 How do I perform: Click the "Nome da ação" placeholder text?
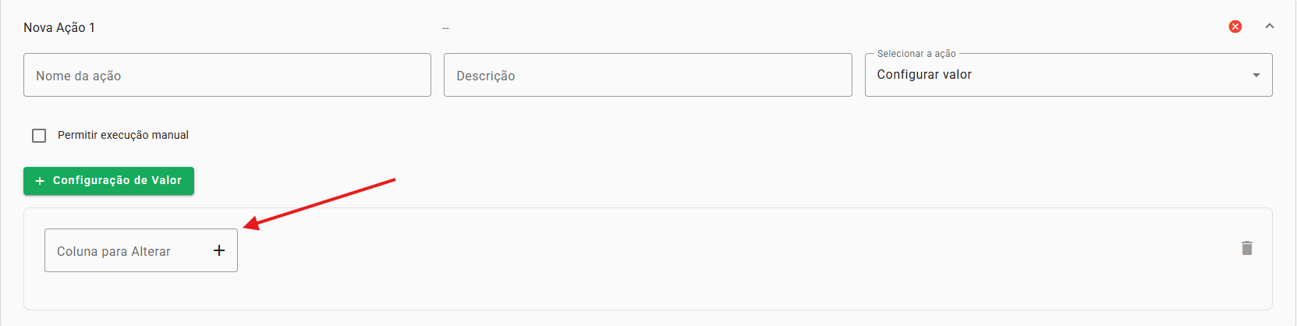(79, 76)
